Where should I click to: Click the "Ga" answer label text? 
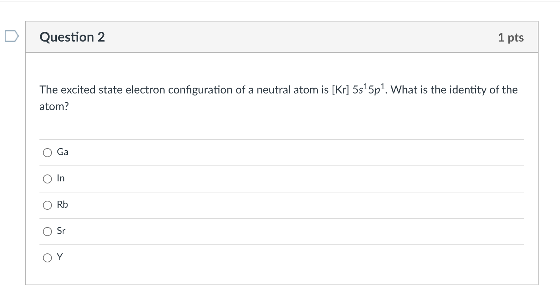point(63,152)
